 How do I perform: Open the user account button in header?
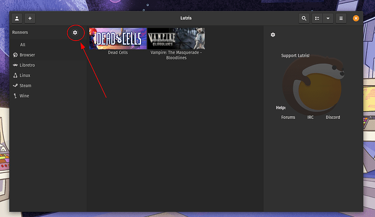pos(17,18)
